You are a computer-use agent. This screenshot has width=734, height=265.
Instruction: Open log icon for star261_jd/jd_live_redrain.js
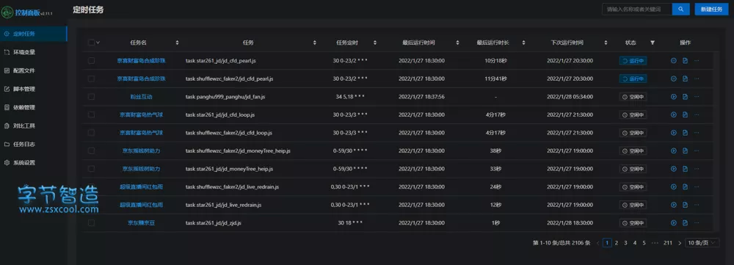(686, 205)
